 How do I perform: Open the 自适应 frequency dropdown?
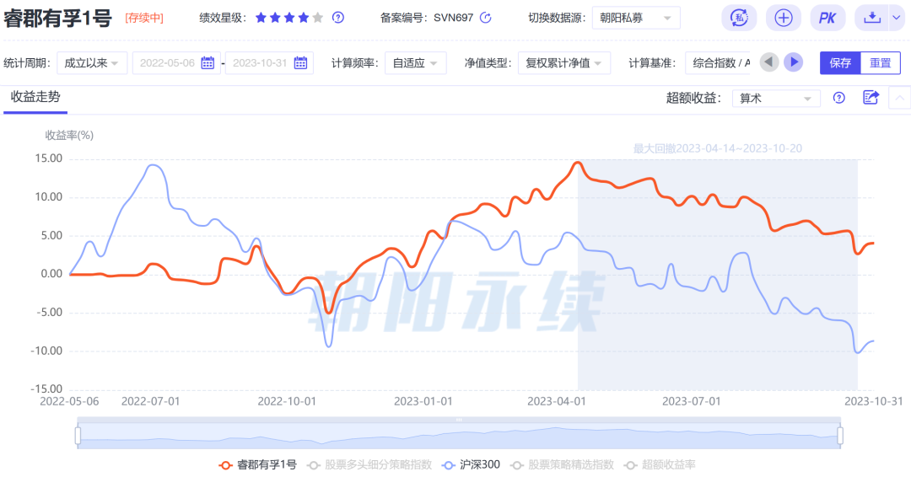[x=415, y=62]
